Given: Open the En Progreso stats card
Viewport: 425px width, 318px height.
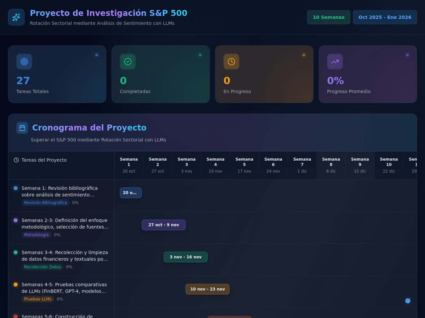Looking at the screenshot, I should (264, 74).
